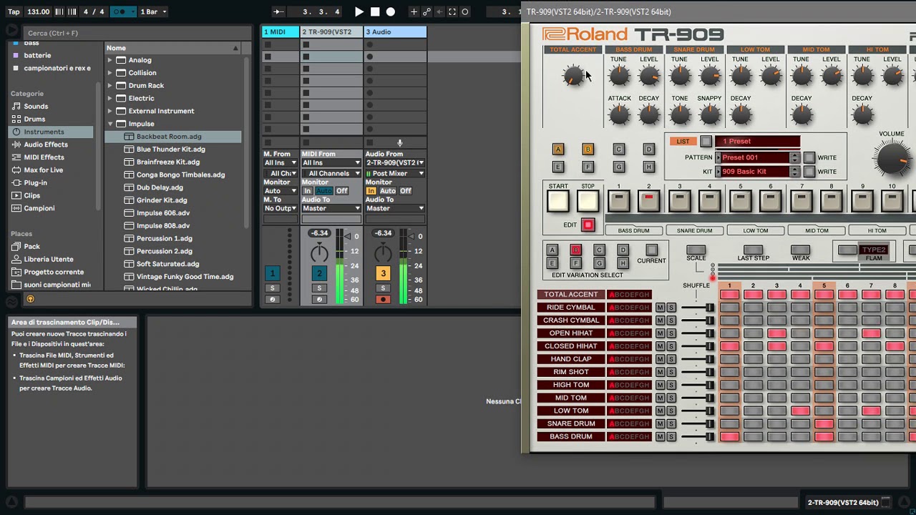Viewport: 916px width, 515px height.
Task: Open the No Output dropdown on track 1
Action: click(280, 208)
